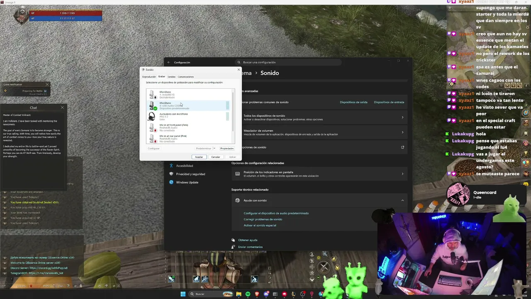
Task: Click the green minus button on radial menu
Action: [x=318, y=277]
